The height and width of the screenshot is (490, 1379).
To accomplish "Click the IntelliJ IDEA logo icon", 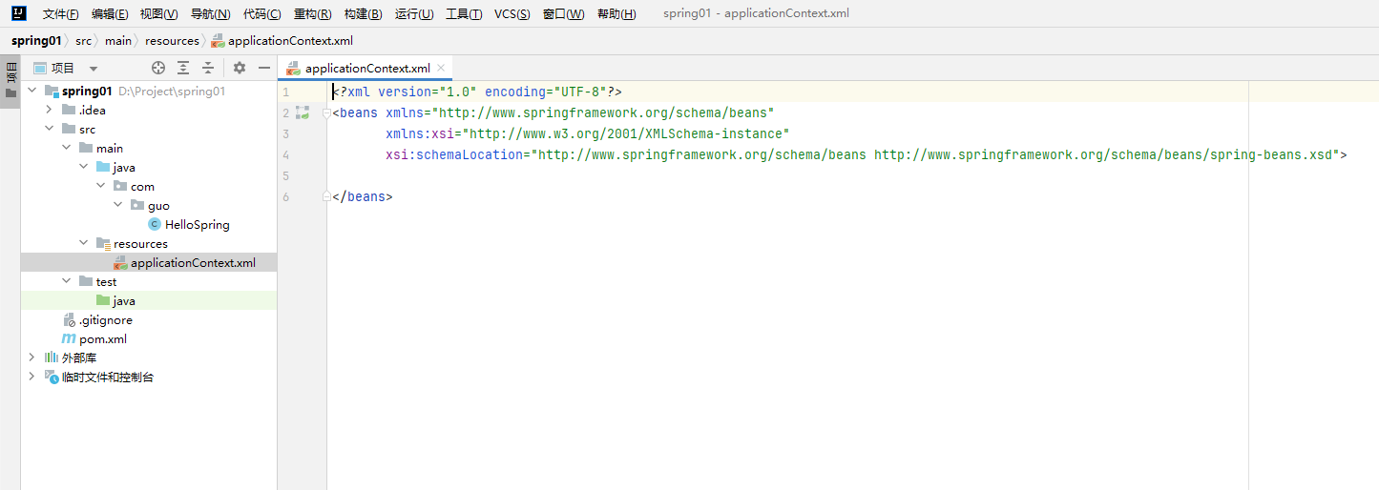I will coord(19,13).
